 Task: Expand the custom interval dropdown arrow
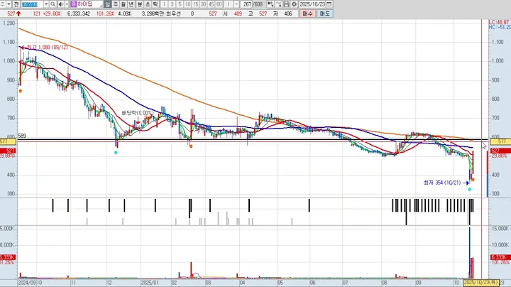point(236,4)
